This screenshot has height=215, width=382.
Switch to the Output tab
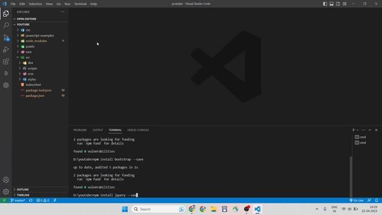pos(98,130)
